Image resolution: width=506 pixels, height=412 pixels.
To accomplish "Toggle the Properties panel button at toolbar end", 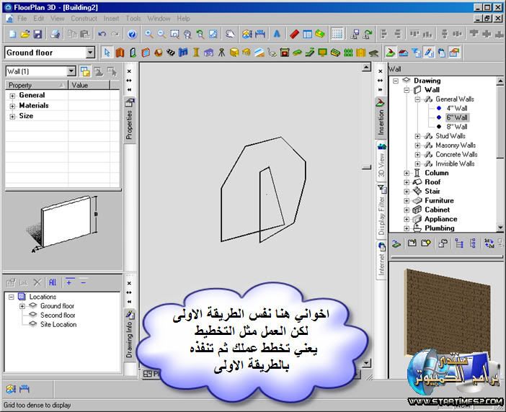I will 454,53.
